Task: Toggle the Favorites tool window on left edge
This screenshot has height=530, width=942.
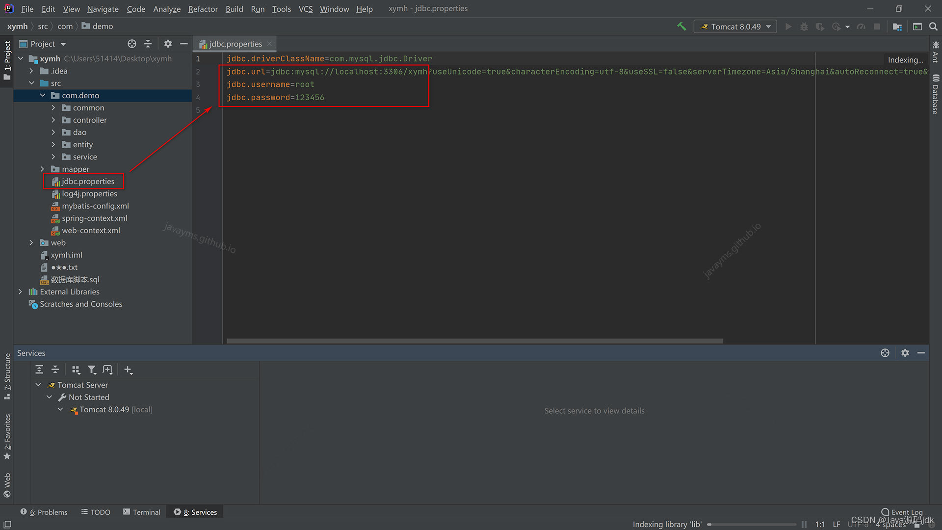Action: point(7,436)
